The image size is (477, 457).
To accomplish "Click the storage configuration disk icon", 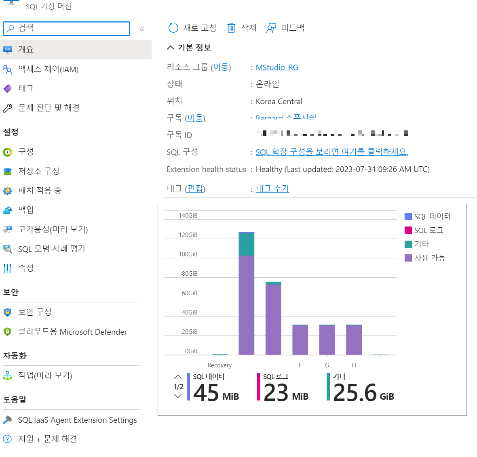I will (x=8, y=171).
